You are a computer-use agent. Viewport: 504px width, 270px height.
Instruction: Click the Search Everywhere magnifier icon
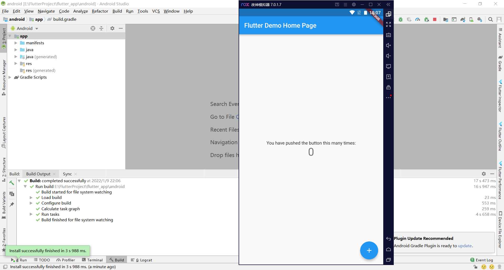(490, 20)
